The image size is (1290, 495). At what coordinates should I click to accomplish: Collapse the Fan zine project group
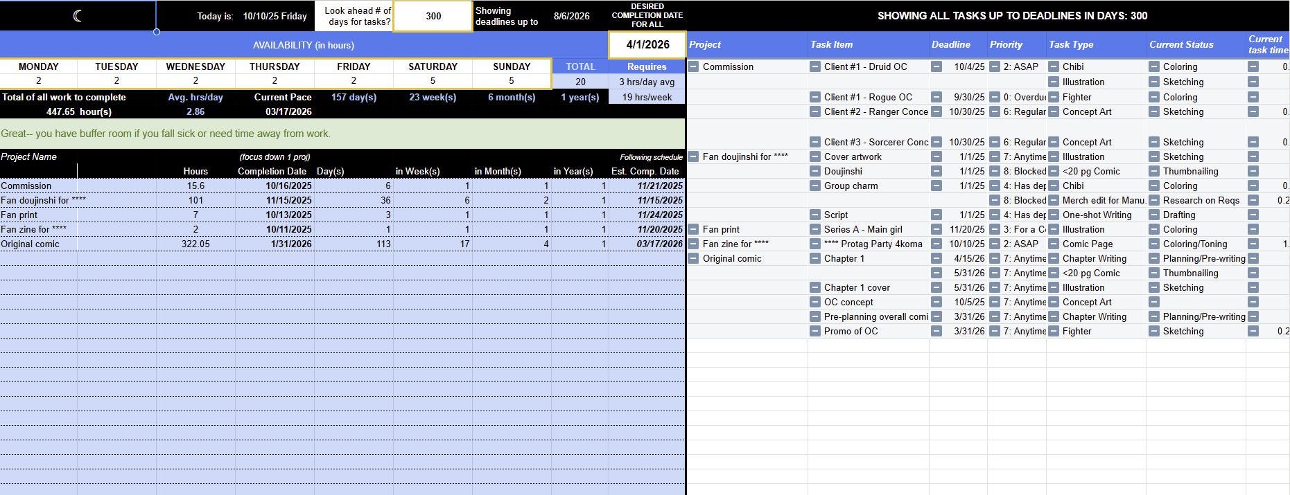click(x=693, y=244)
